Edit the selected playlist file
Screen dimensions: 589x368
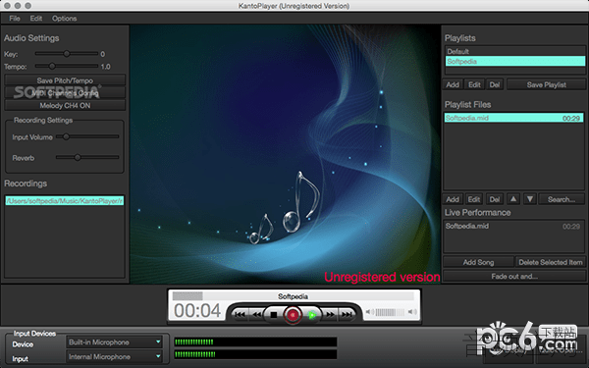pos(474,199)
